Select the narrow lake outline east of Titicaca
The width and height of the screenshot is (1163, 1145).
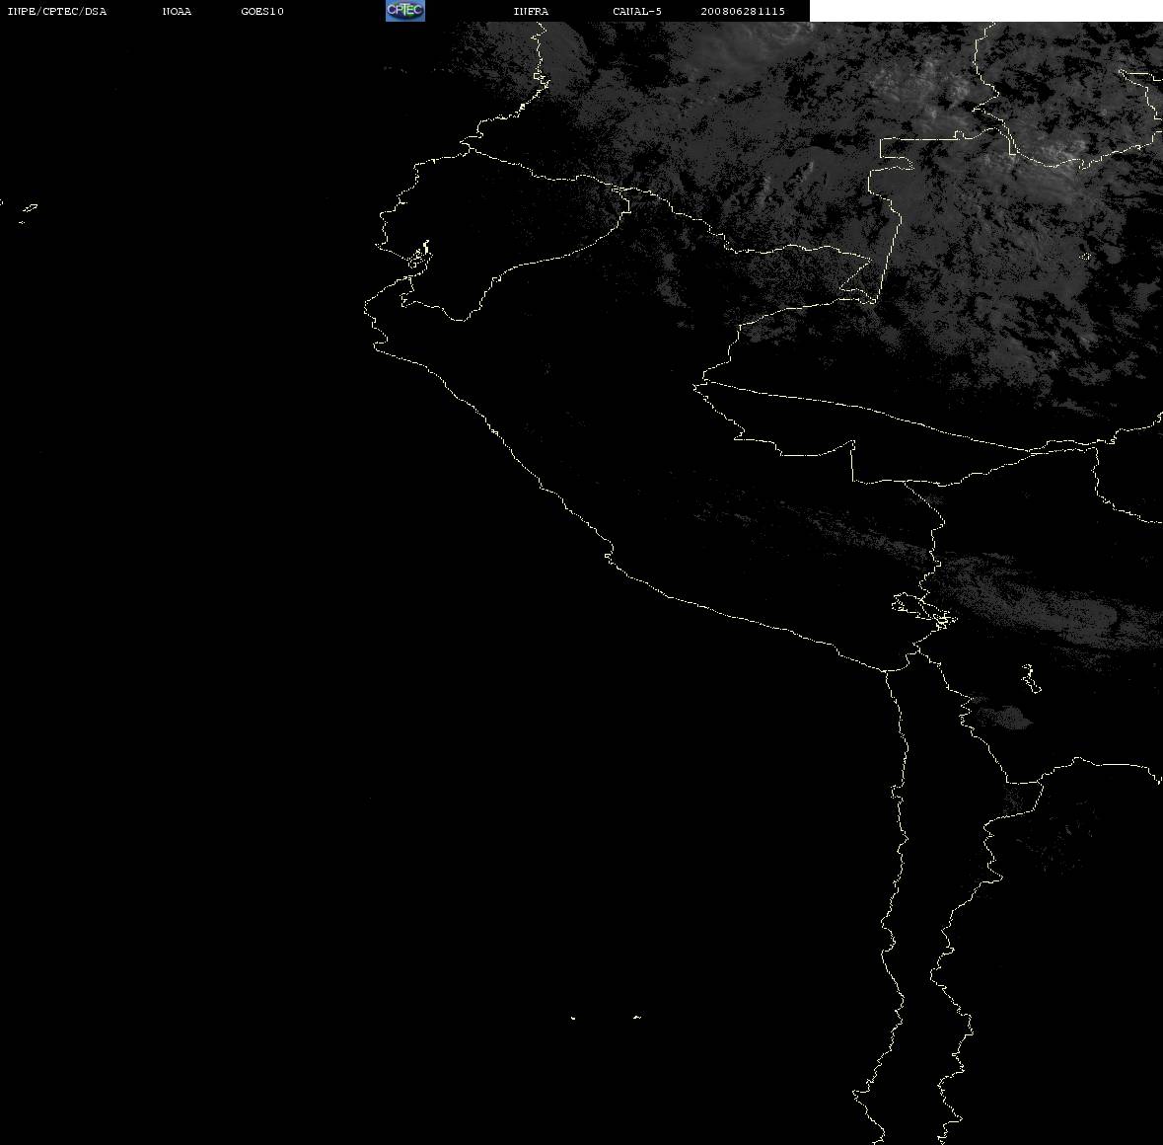point(1030,678)
